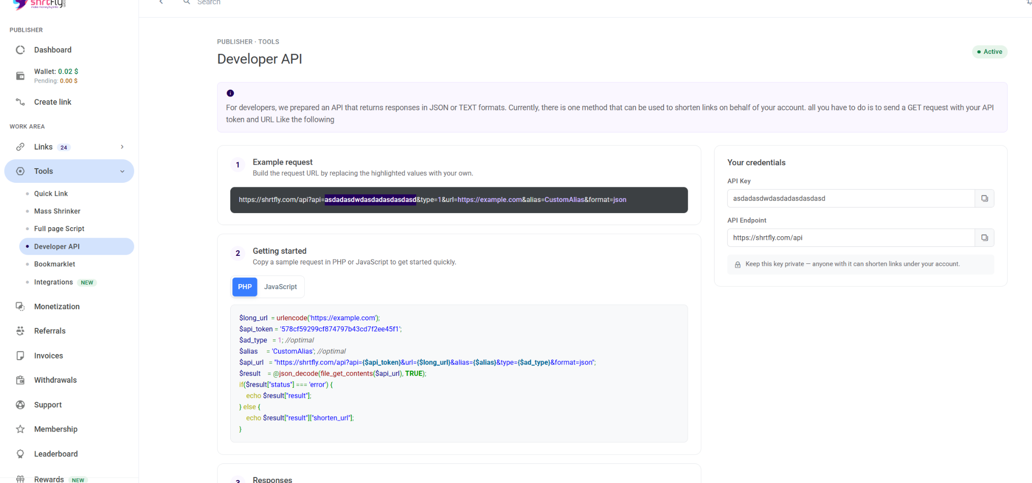Open Mass Shrinker tool
The image size is (1032, 483).
(57, 211)
